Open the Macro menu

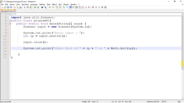tap(55, 5)
